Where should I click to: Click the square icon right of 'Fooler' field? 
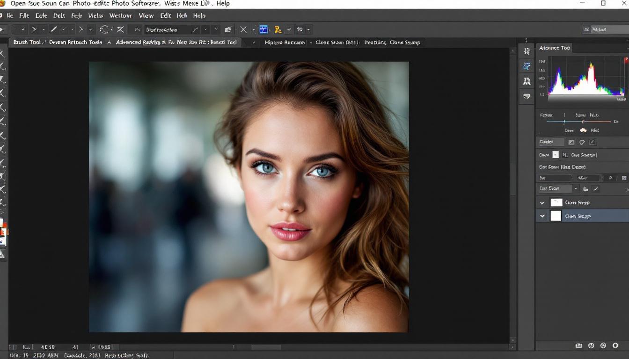(571, 142)
